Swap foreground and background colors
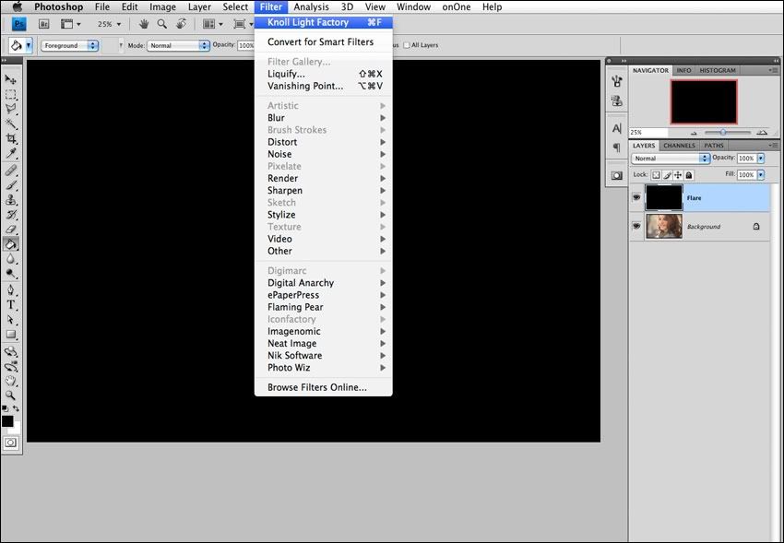Image resolution: width=784 pixels, height=543 pixels. pyautogui.click(x=16, y=408)
